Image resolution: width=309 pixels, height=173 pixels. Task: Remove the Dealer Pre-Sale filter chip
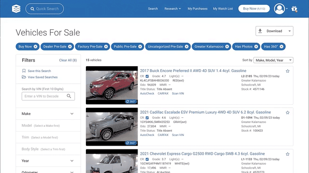(70, 47)
